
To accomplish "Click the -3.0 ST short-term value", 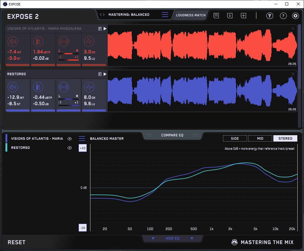I will [14, 58].
